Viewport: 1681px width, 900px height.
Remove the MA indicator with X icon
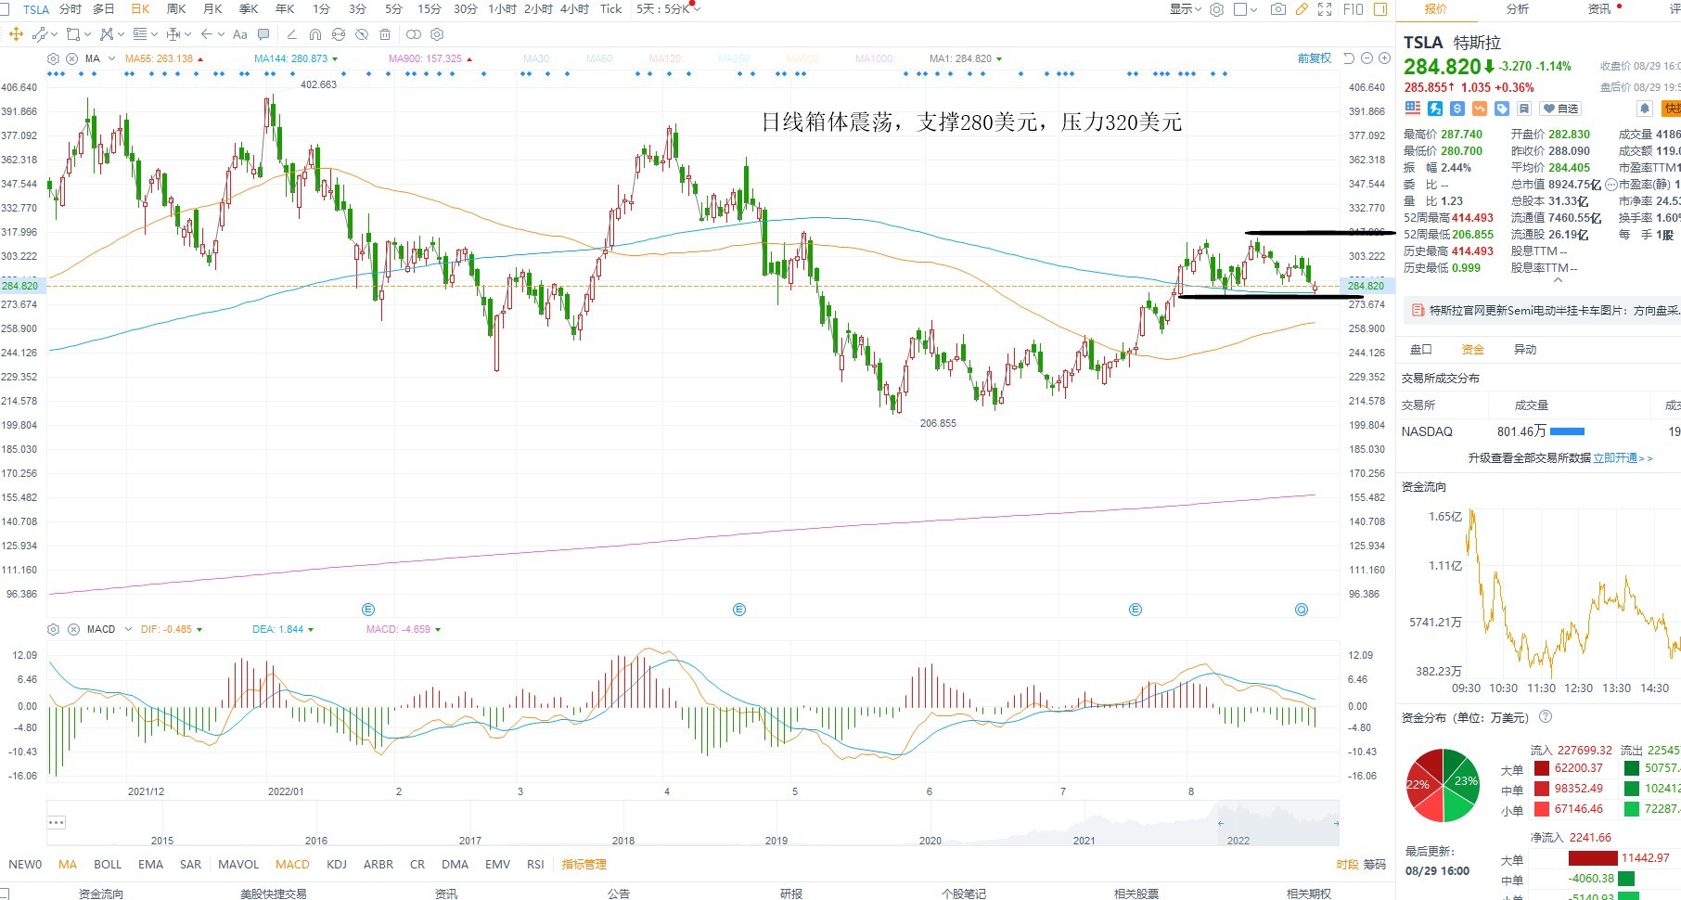pyautogui.click(x=71, y=58)
